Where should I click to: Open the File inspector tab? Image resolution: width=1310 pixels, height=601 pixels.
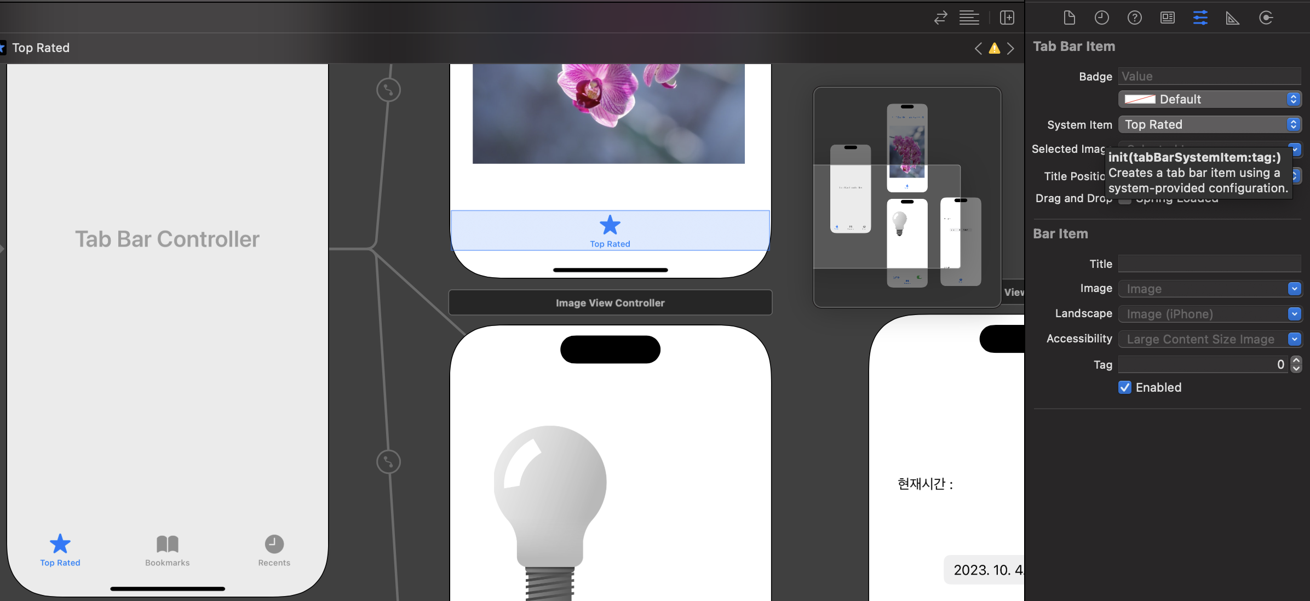[1069, 18]
